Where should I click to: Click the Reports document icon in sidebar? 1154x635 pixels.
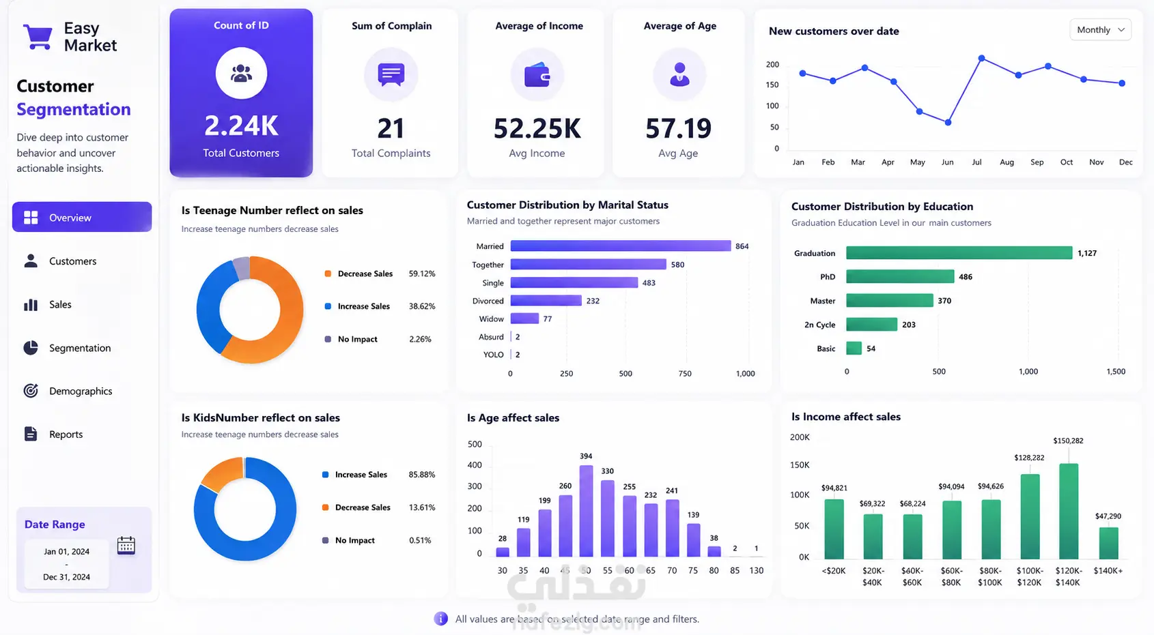point(31,434)
